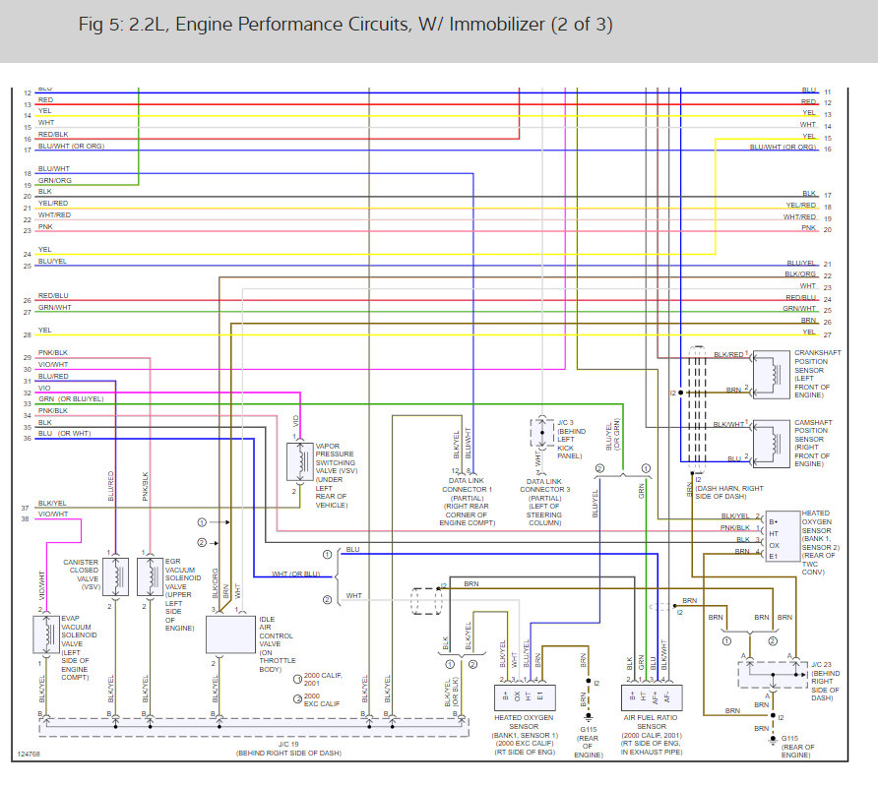
Task: Click the air fuel ratio sensor connector box
Action: pyautogui.click(x=652, y=697)
